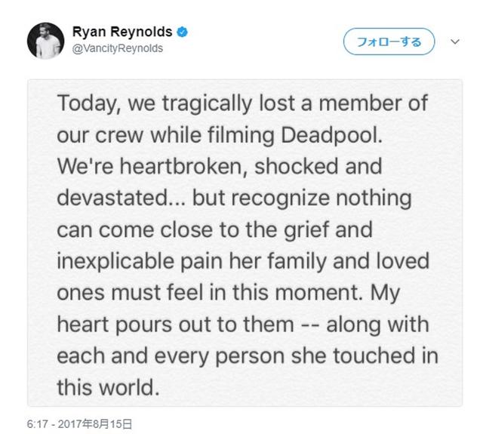Screen dimensions: 483x434
Task: Click the 'ones must feel in this moment' line
Action: pyautogui.click(x=228, y=293)
